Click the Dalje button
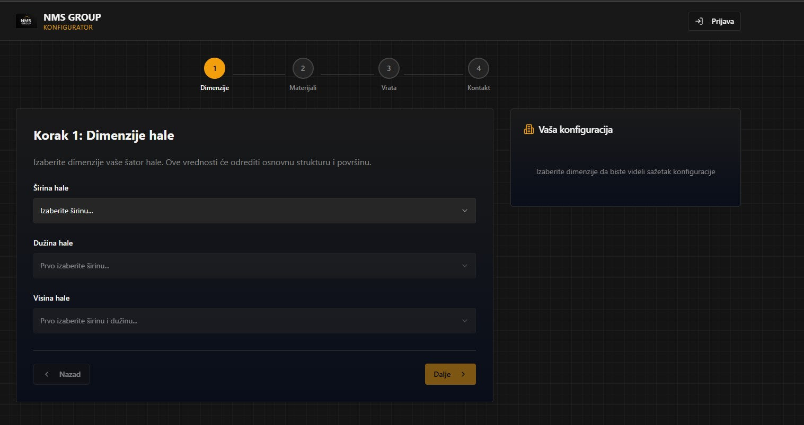 tap(449, 374)
